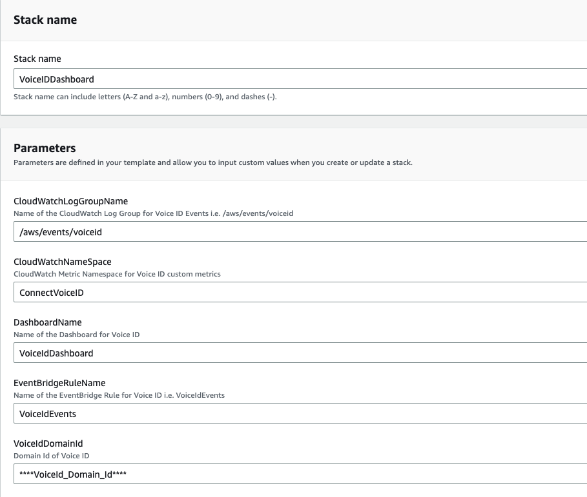This screenshot has width=587, height=497.
Task: Click 'Name of the CloudWatch Log Group' description
Action: (x=154, y=213)
